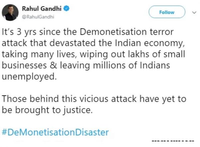200x147 pixels.
Task: Click the word "Demonetisation" in the first line
Action: [x=107, y=33]
